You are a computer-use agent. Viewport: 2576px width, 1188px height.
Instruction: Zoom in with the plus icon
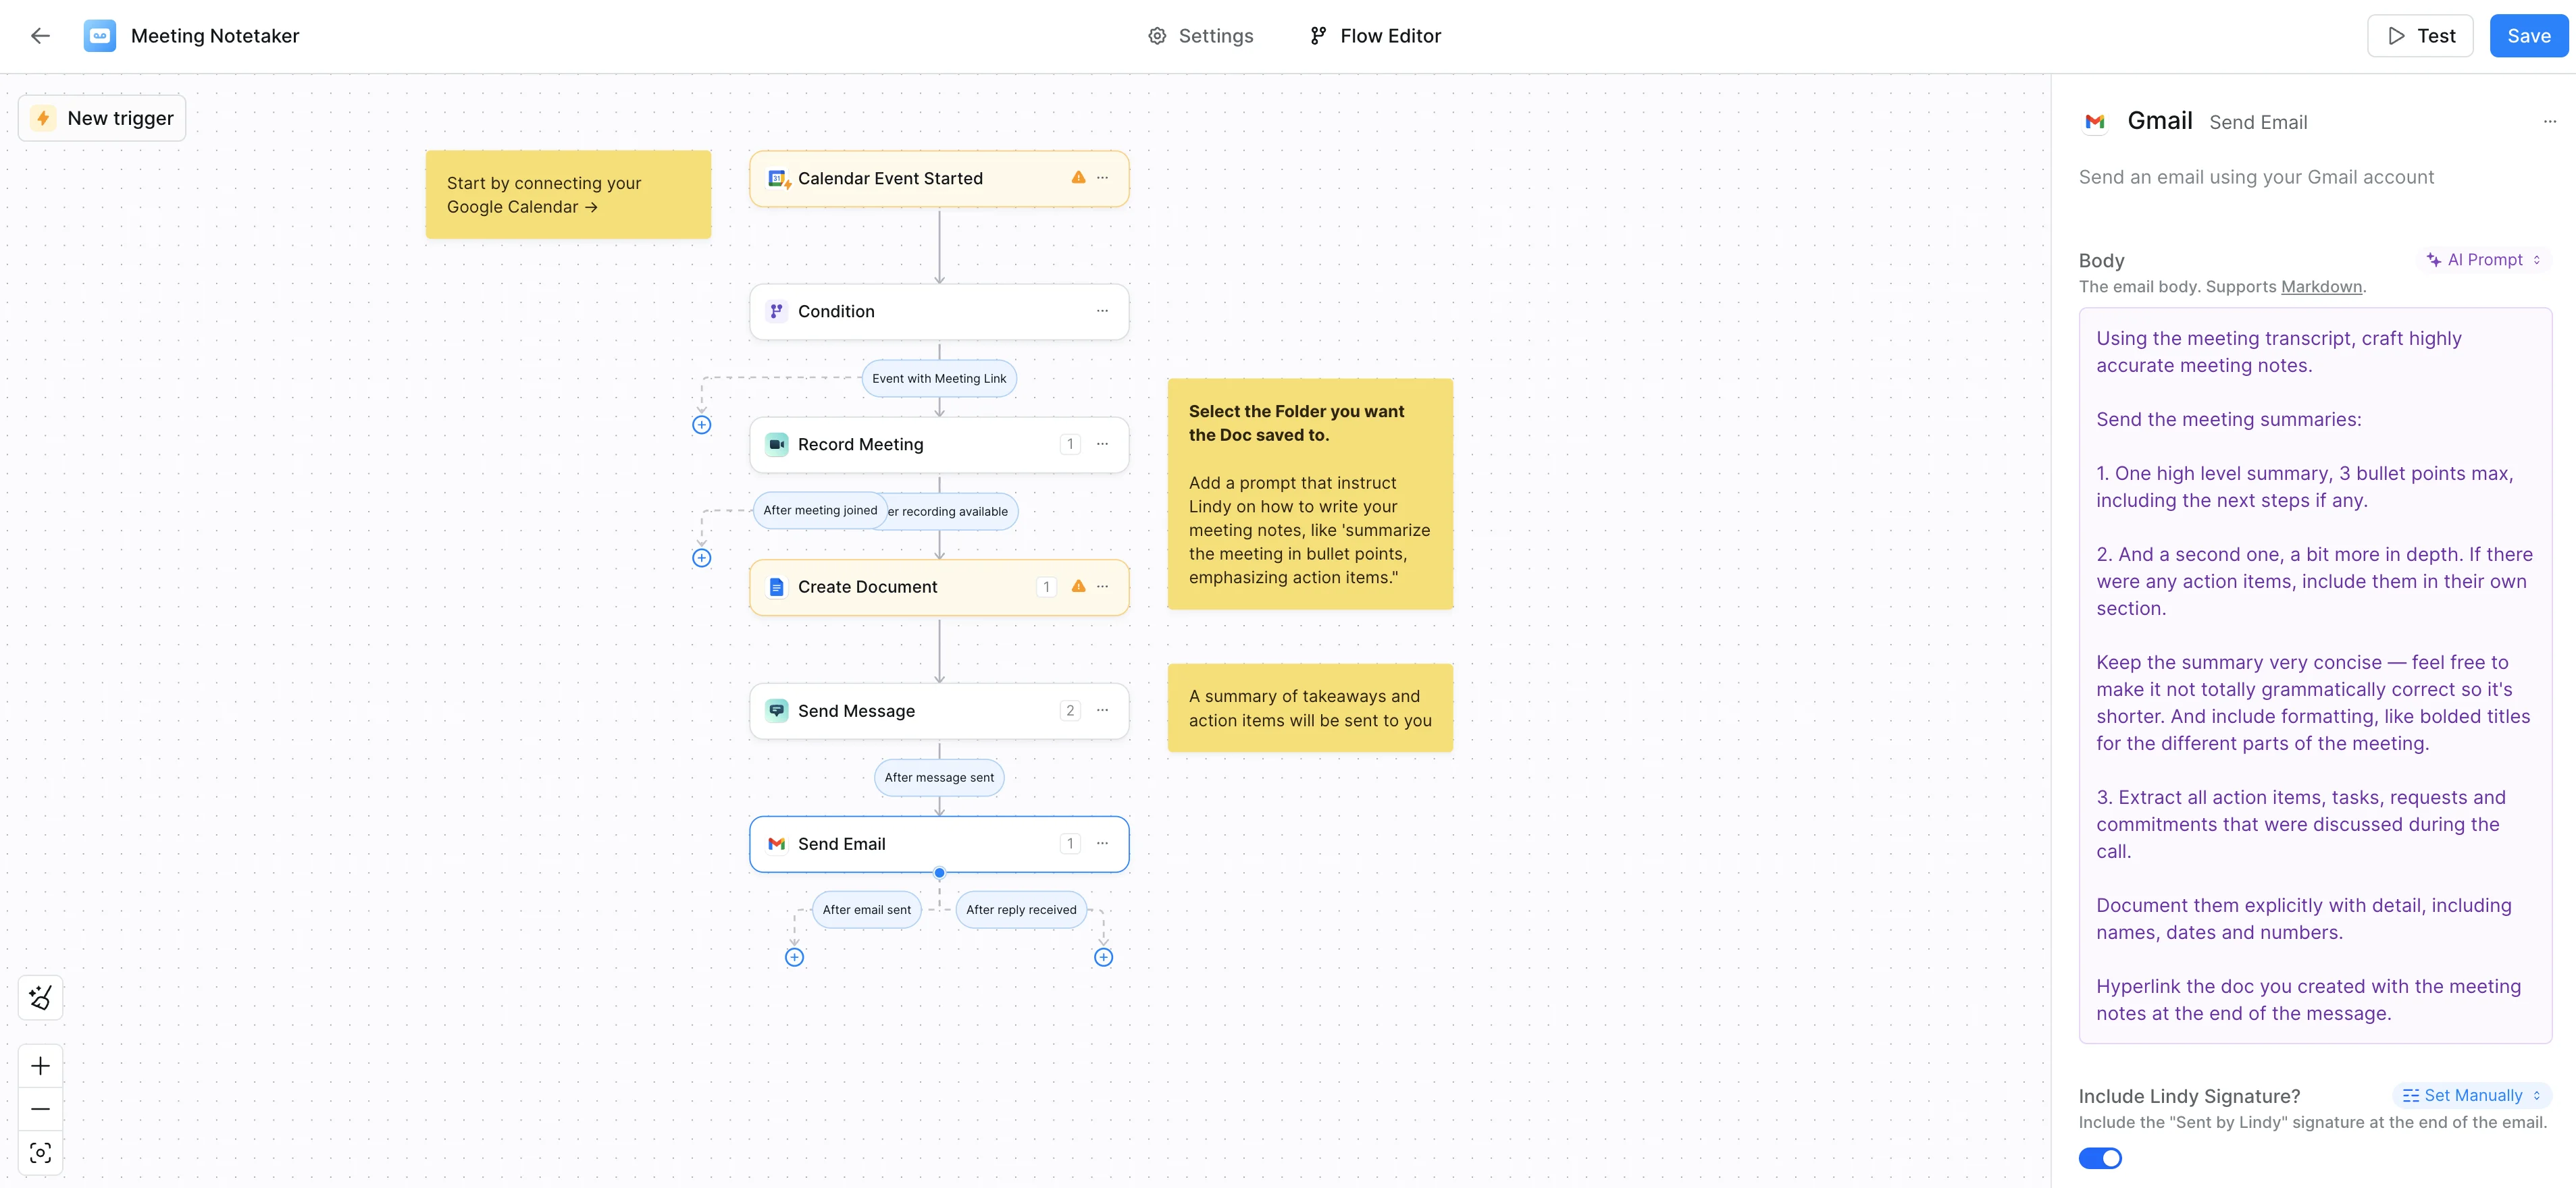click(x=40, y=1066)
